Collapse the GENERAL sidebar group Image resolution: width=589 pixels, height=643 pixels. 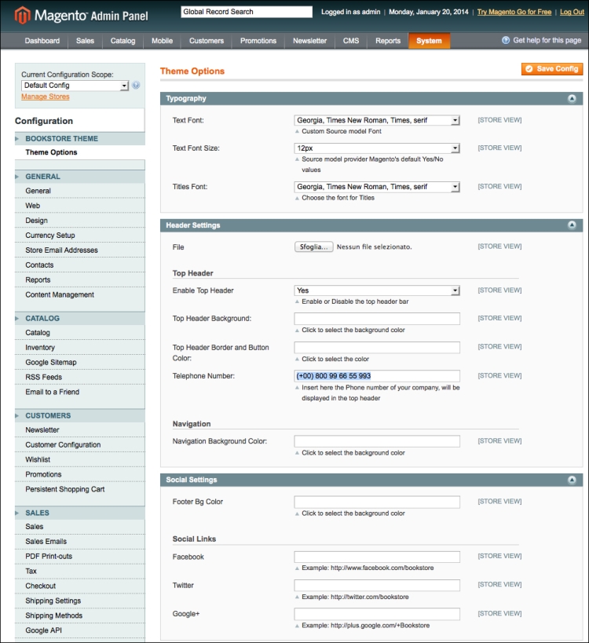point(80,177)
